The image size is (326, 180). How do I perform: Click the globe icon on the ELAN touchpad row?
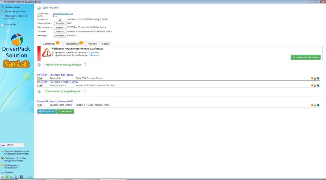click(318, 78)
